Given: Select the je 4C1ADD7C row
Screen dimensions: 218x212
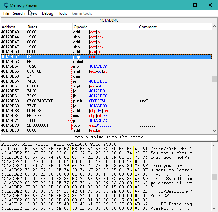Looking at the screenshot, I should click(106, 81).
